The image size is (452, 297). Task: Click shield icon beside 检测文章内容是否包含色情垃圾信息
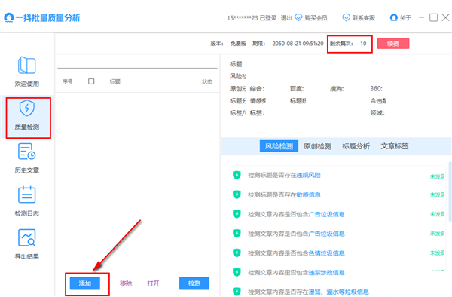[237, 253]
